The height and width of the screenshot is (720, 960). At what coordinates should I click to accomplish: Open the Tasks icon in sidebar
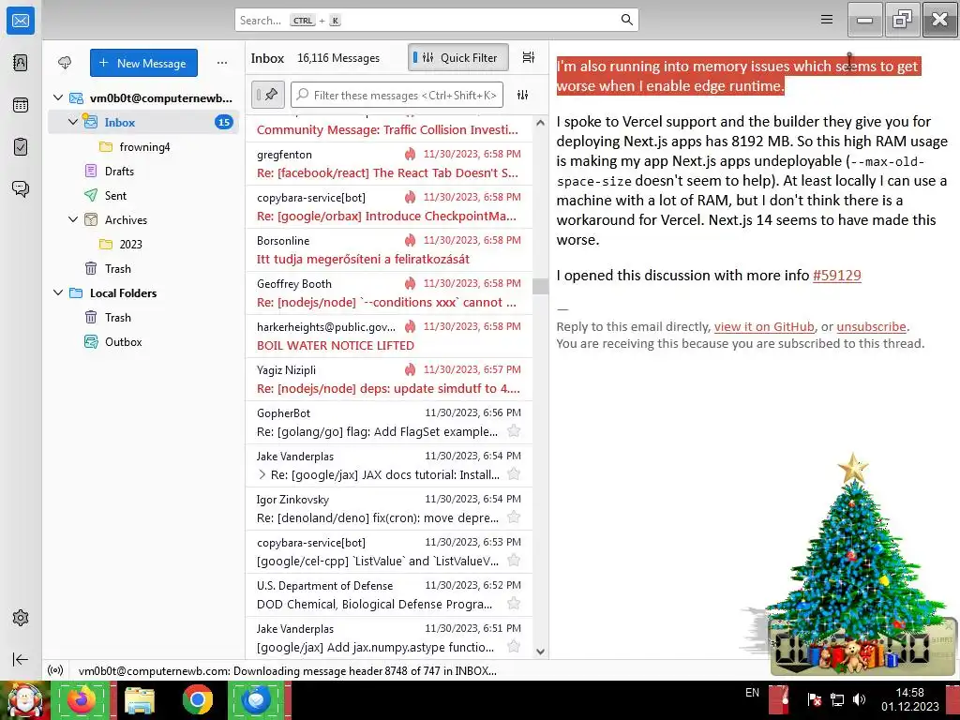click(x=21, y=147)
